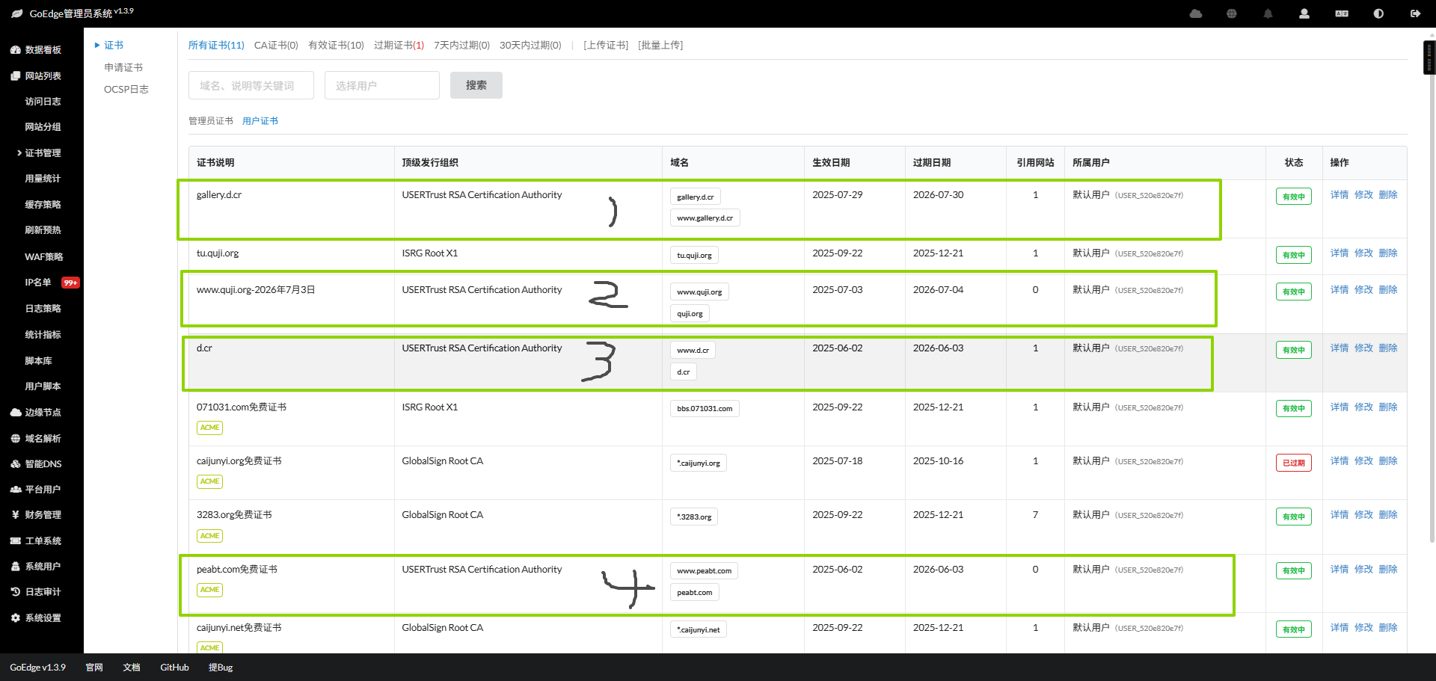Viewport: 1436px width, 681px height.
Task: Click the logout arrow icon
Action: click(1415, 13)
